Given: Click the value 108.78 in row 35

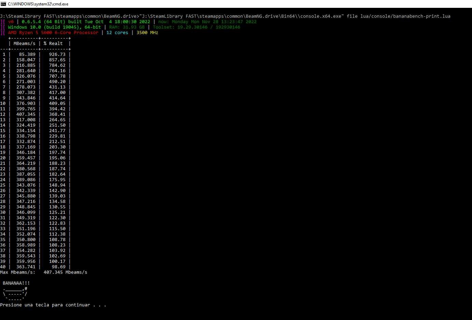Looking at the screenshot, I should pyautogui.click(x=57, y=240).
